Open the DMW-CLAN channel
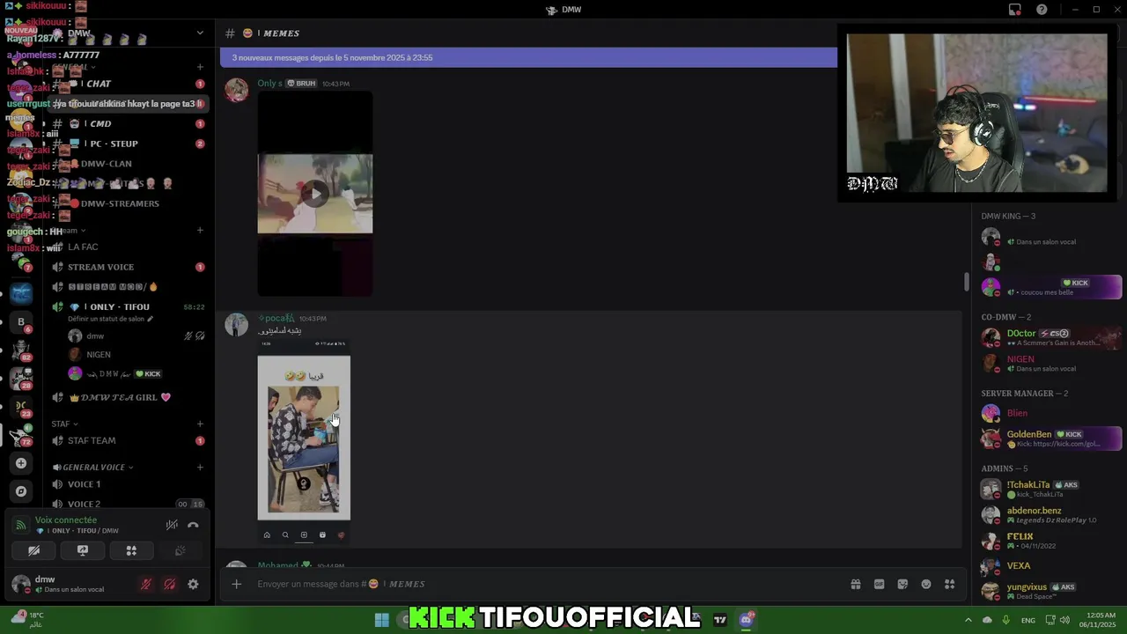Image resolution: width=1127 pixels, height=634 pixels. coord(129,164)
